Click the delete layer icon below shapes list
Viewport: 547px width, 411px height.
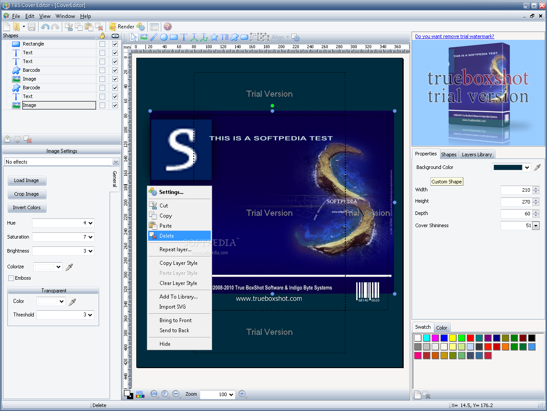pos(28,139)
